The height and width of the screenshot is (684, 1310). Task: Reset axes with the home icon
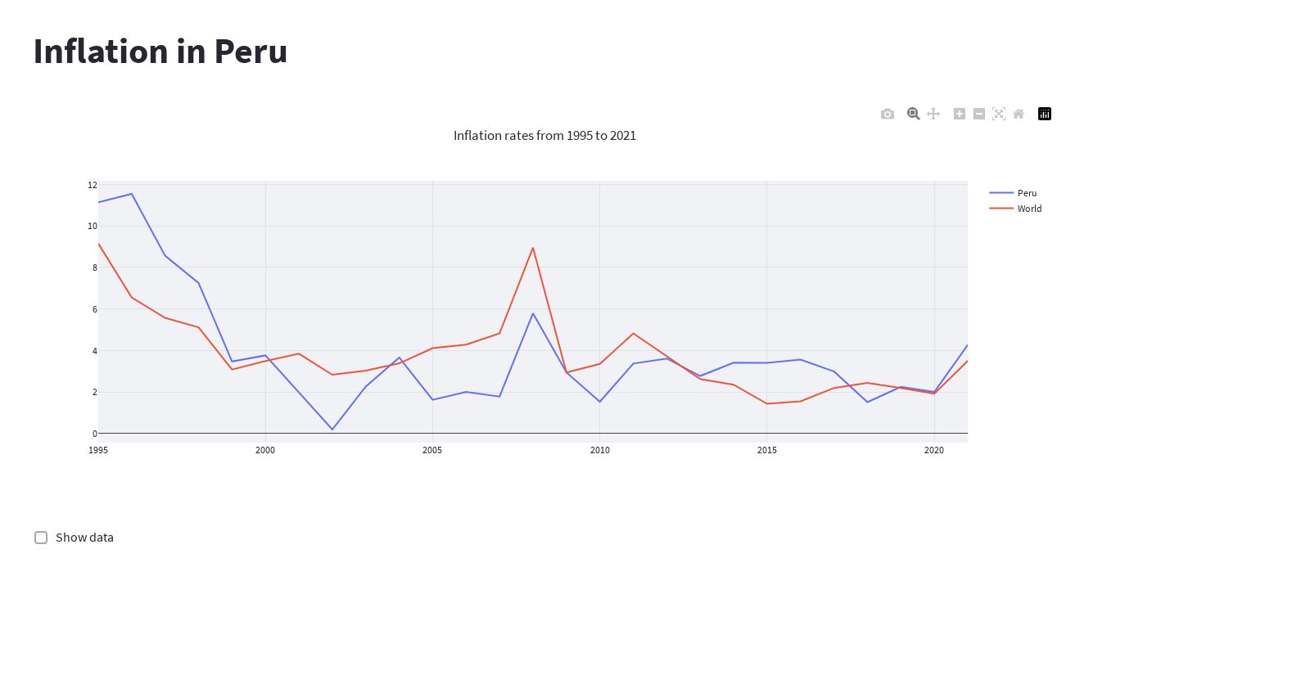1019,114
